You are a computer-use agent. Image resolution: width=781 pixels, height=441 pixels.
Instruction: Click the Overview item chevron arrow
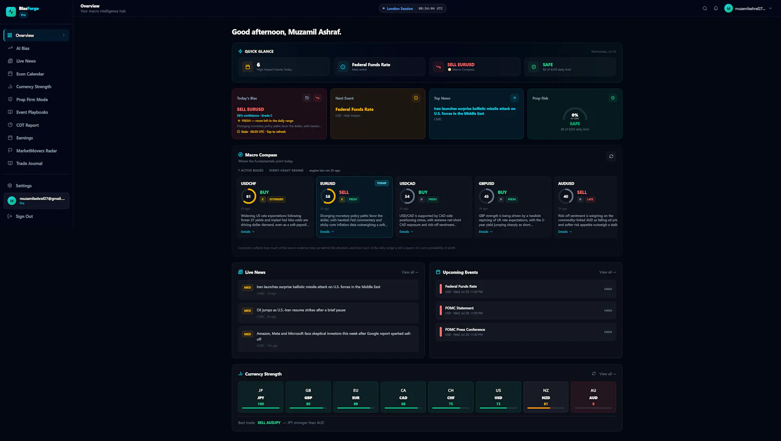[x=64, y=35]
